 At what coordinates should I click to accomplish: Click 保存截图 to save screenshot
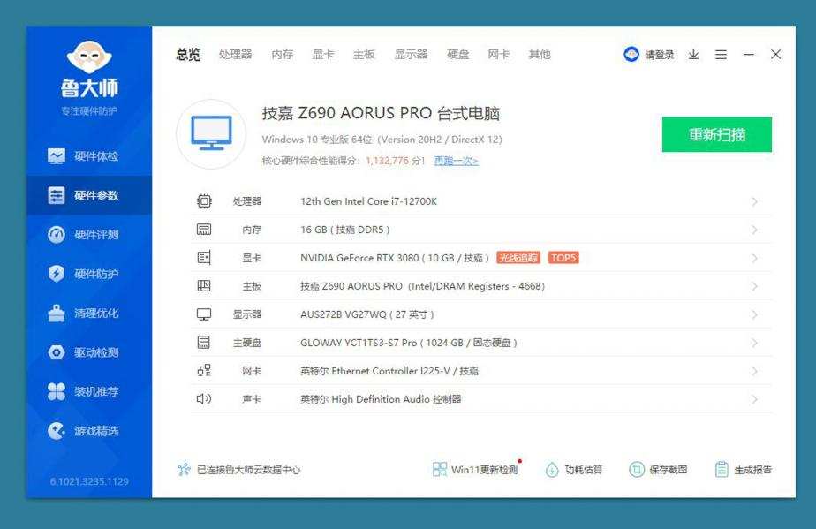click(658, 469)
